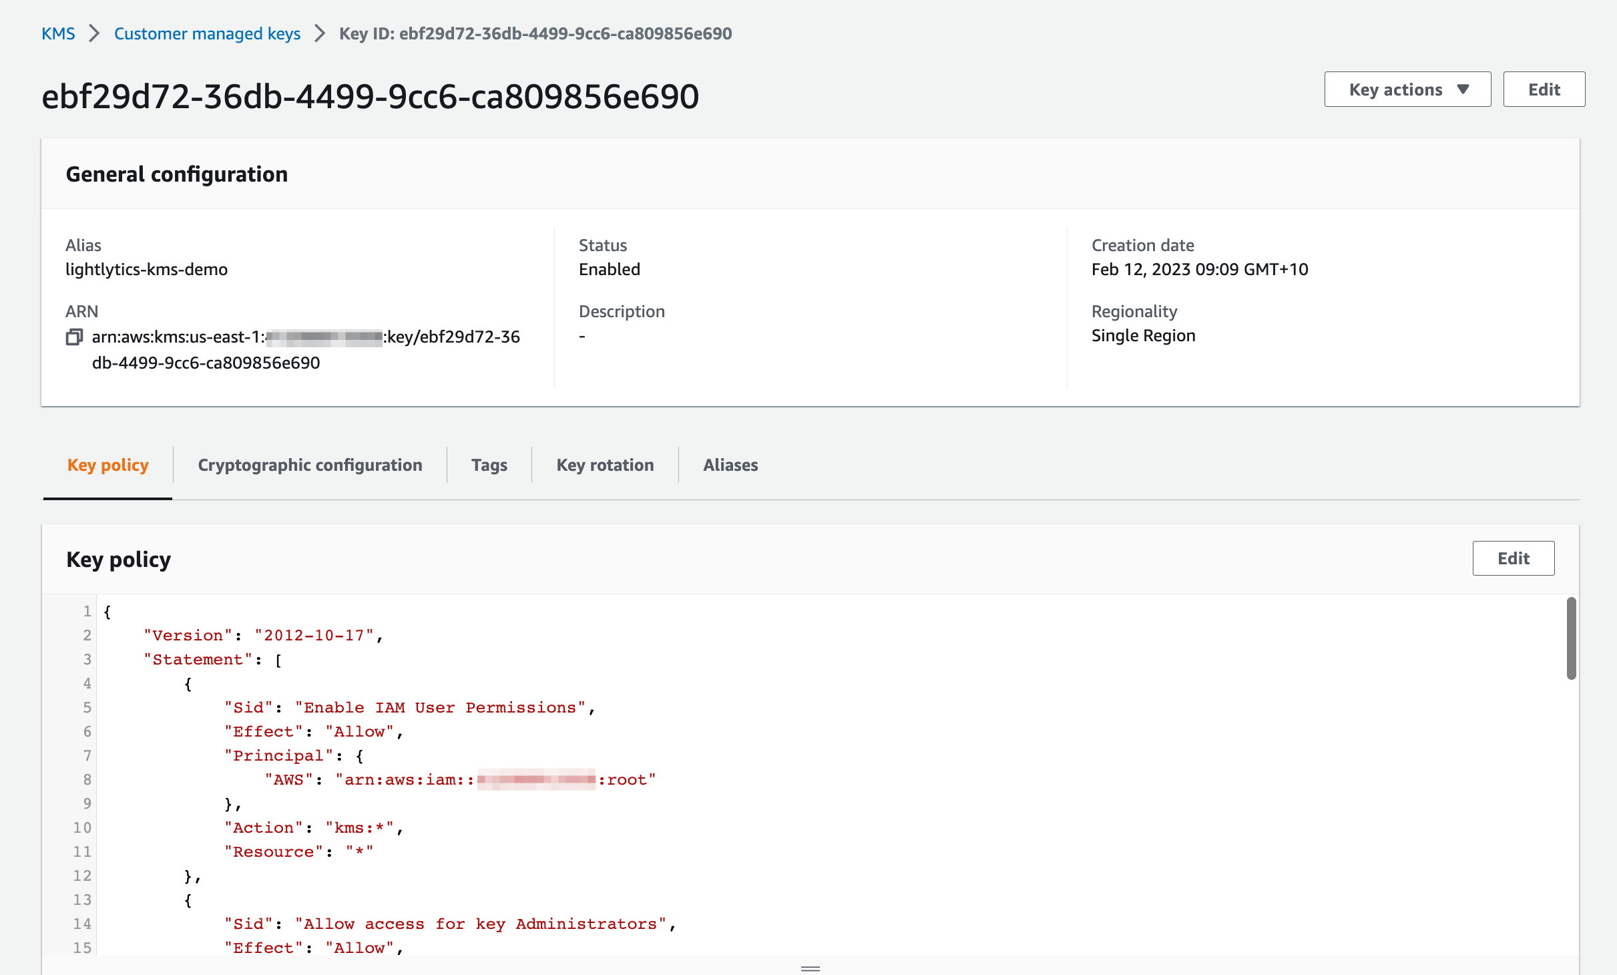The image size is (1617, 975).
Task: Click the policy editor resize handle
Action: coord(810,968)
